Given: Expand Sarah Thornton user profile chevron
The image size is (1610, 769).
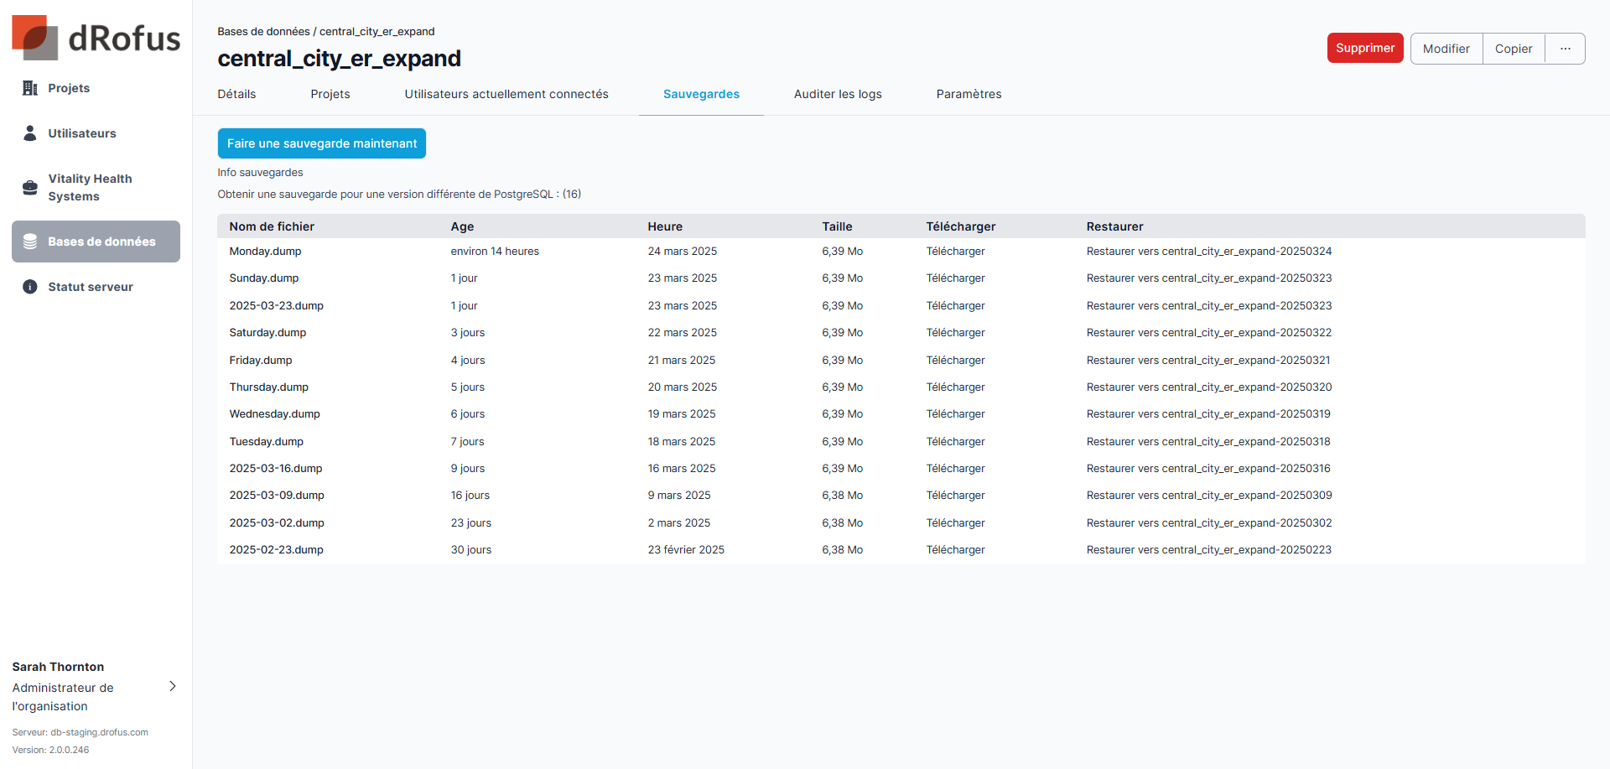Looking at the screenshot, I should point(173,686).
